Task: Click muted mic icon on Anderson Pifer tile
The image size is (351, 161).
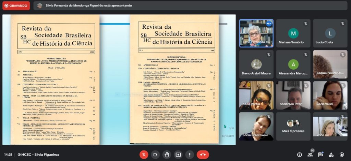Action: click(x=306, y=86)
